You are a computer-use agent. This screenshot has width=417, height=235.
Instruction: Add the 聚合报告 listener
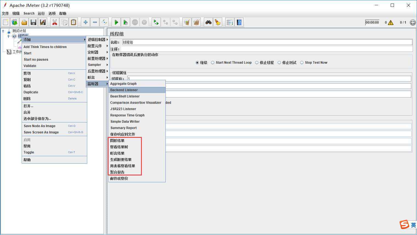137,172
